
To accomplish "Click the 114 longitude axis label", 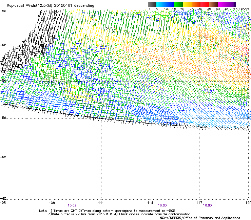I will [150, 203].
